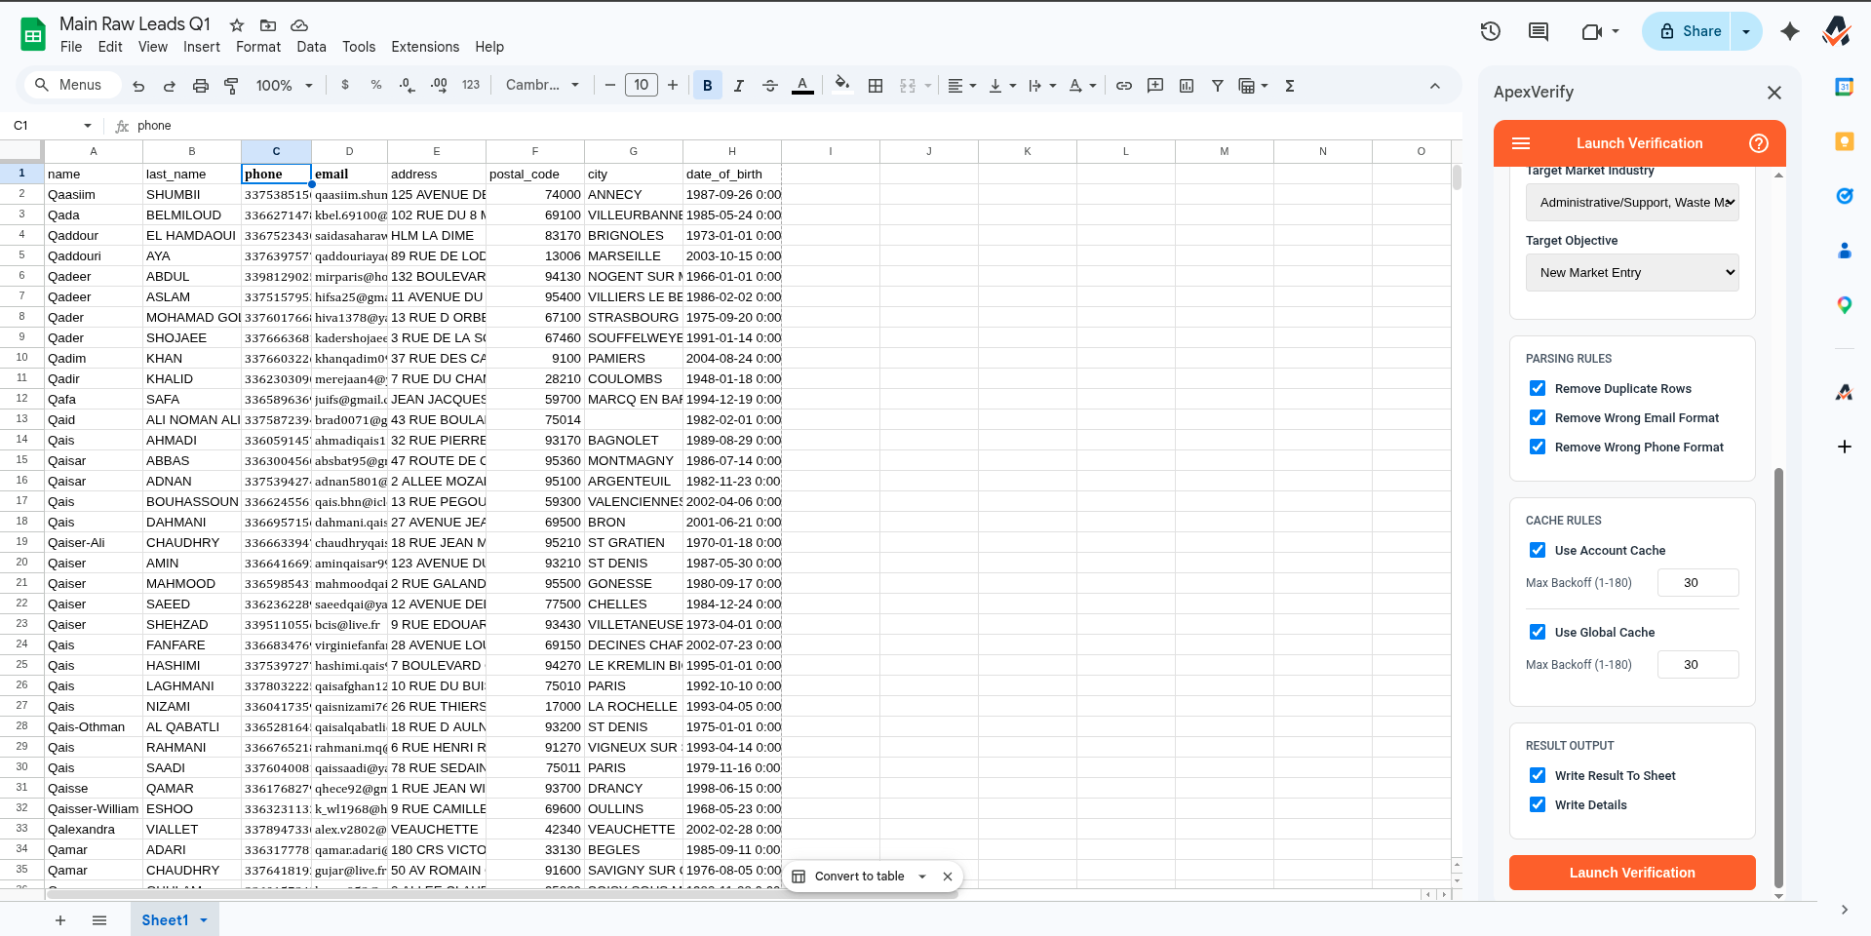Click the orange Launch Verification button

pos(1631,873)
